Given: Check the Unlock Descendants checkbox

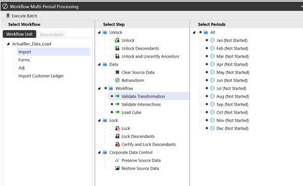Looking at the screenshot, I should 112,48.
